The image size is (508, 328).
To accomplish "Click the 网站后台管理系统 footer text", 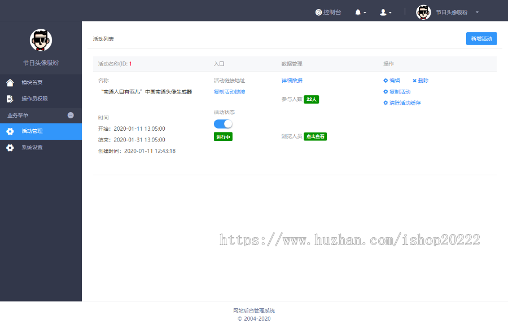I will (254, 311).
